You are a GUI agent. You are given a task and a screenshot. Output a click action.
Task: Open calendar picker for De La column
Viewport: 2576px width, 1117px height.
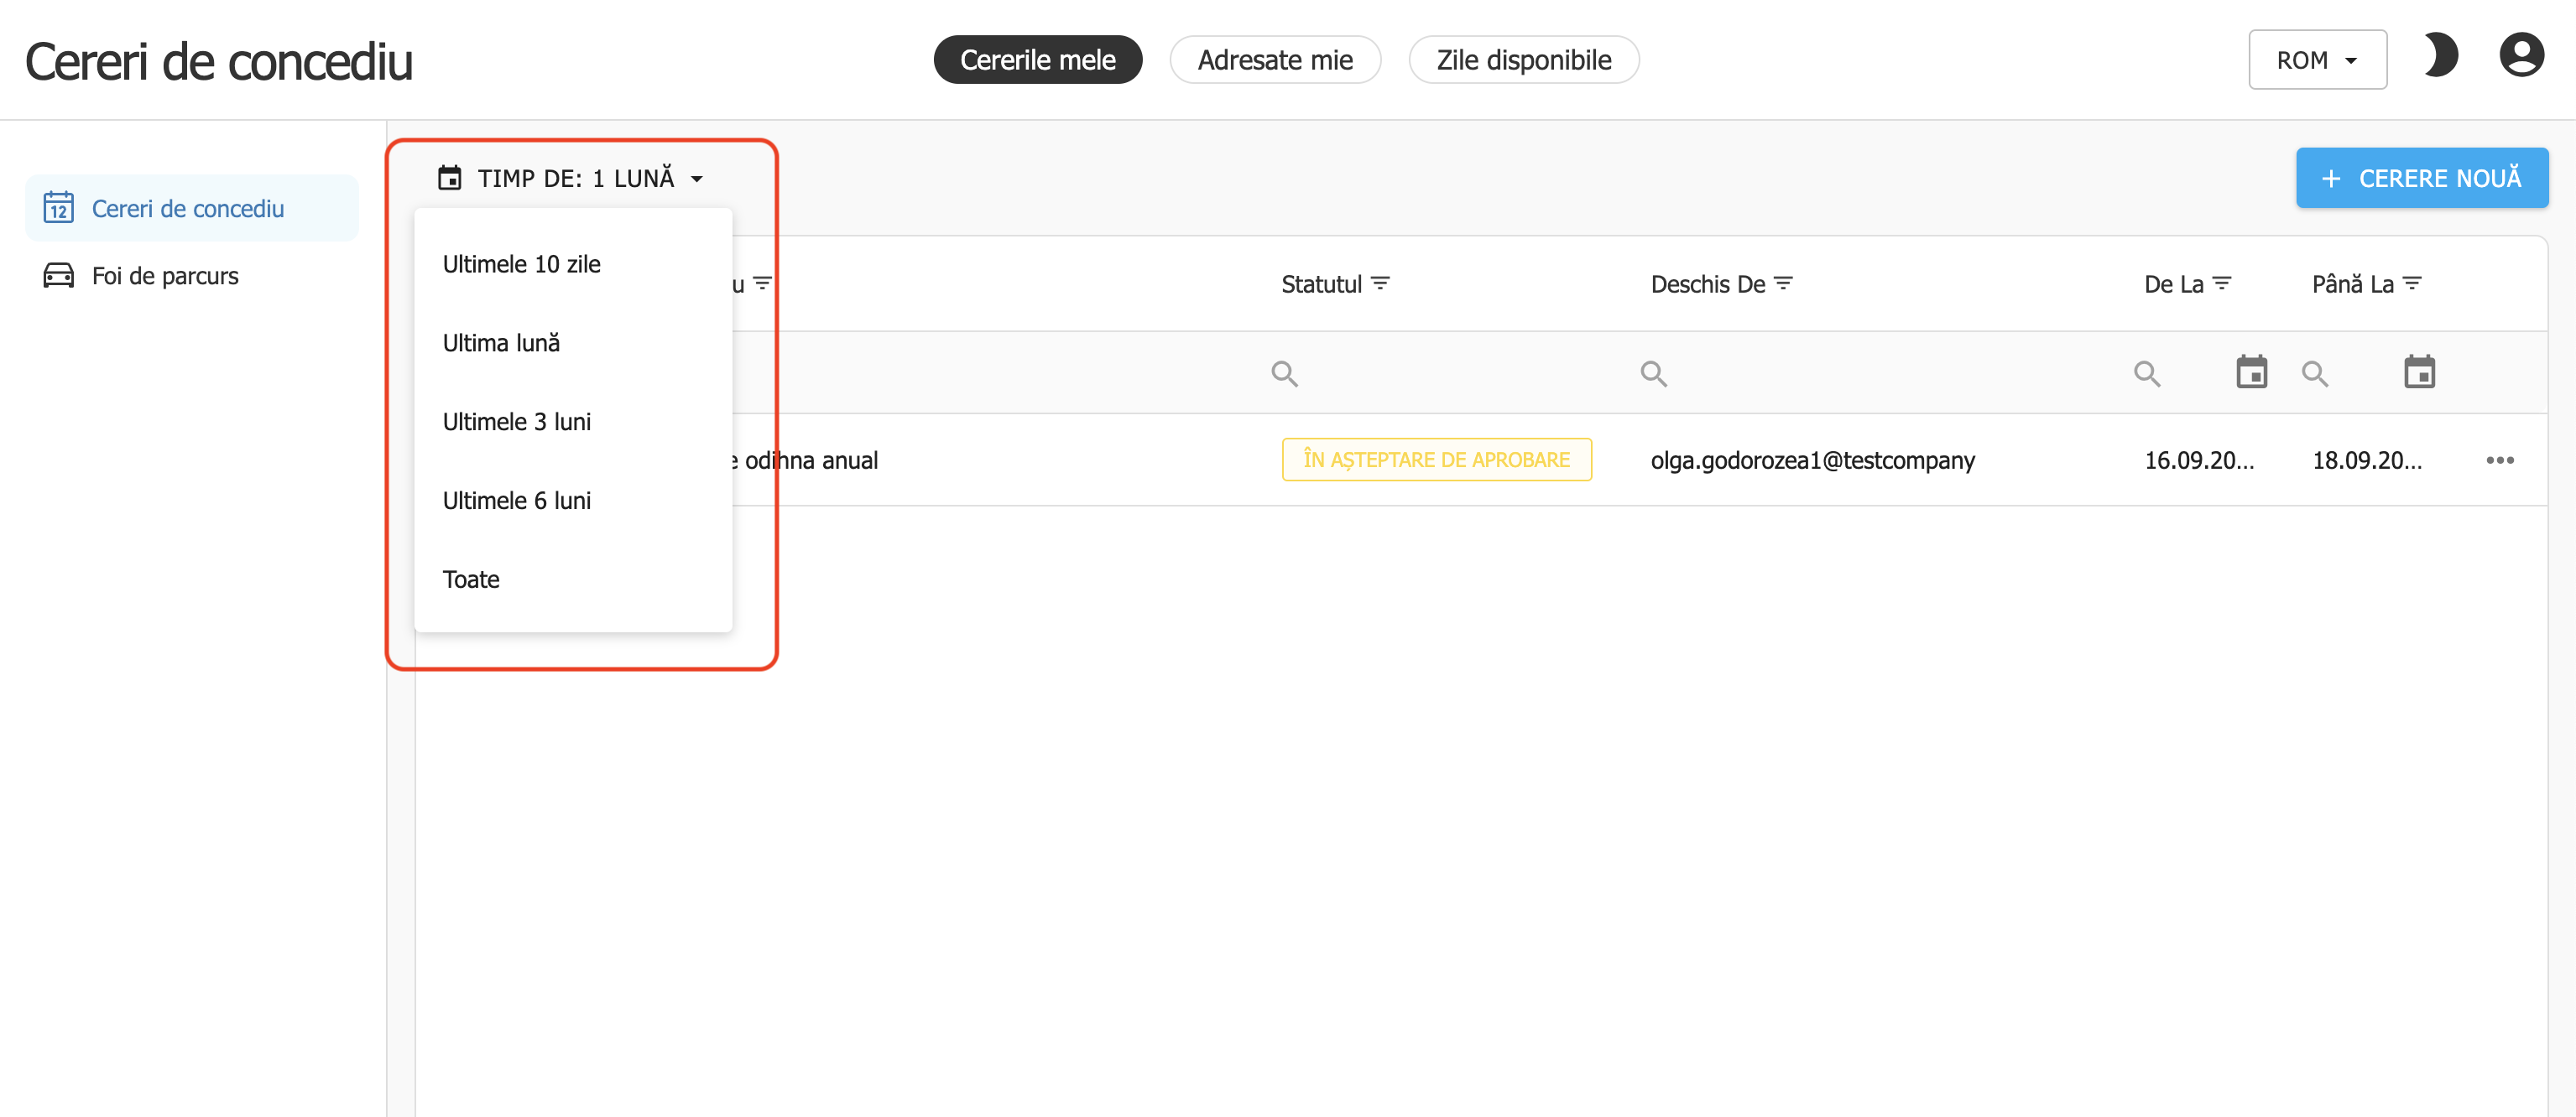click(2251, 372)
